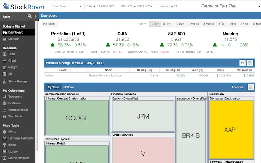Image resolution: width=261 pixels, height=163 pixels.
Task: Click the StockRover logo icon
Action: pos(6,6)
